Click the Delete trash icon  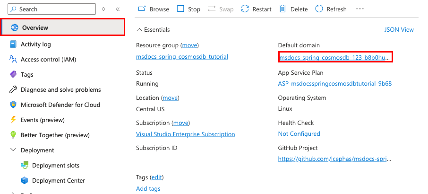coord(282,9)
